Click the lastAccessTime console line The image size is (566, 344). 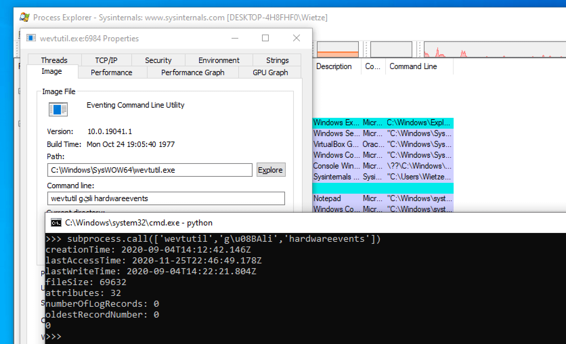point(154,260)
